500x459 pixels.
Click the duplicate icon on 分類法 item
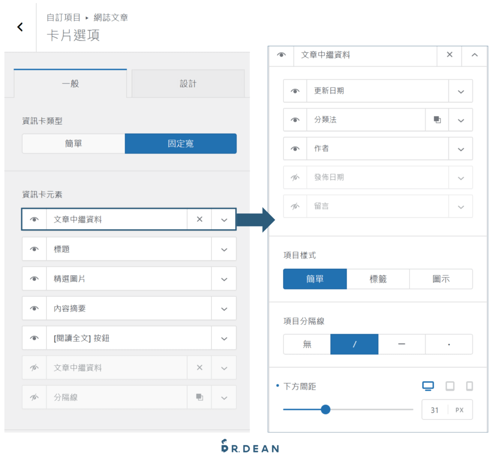coord(436,120)
